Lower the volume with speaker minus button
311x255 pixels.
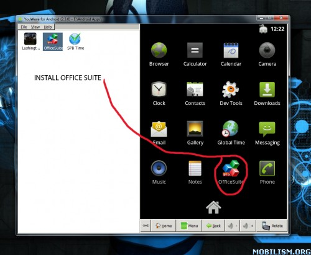[x=233, y=226]
